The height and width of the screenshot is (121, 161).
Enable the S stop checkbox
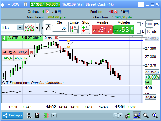139,24
